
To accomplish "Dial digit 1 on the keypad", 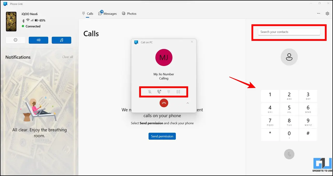I will [270, 96].
